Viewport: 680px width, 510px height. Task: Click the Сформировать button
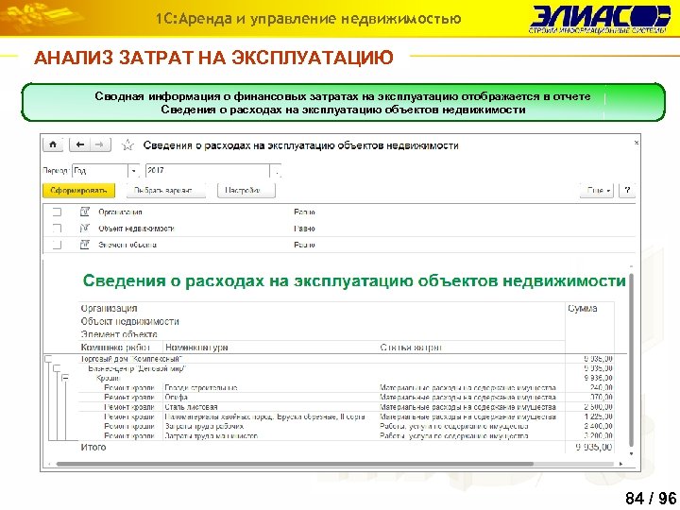click(78, 191)
